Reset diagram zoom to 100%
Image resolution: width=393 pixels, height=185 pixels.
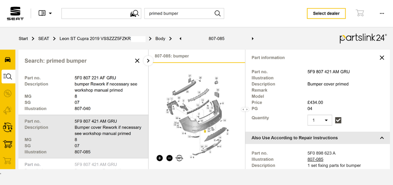click(179, 158)
